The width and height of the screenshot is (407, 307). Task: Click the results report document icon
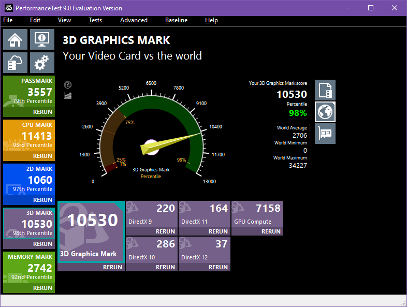(325, 90)
